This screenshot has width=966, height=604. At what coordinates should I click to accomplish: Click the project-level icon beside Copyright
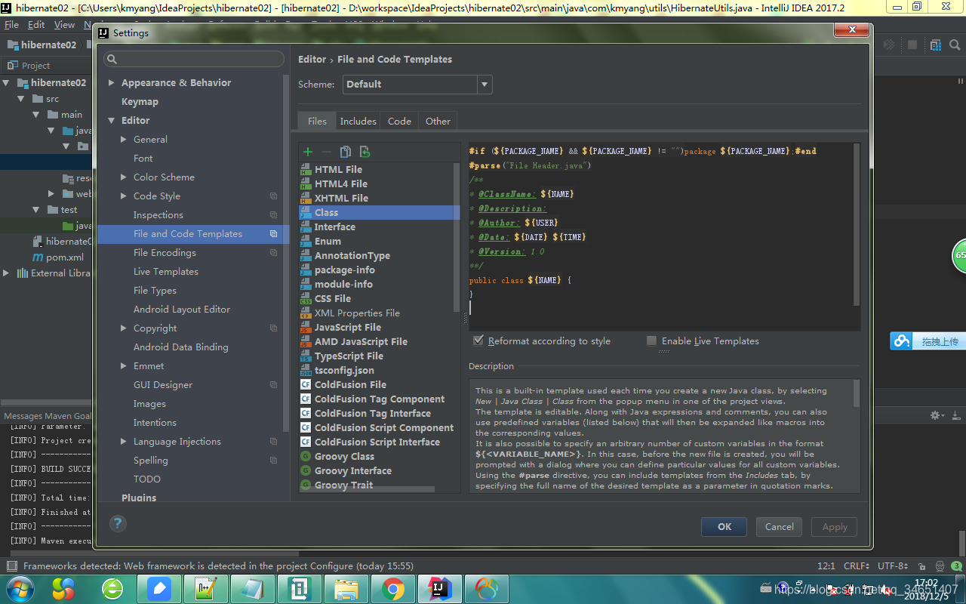point(273,328)
